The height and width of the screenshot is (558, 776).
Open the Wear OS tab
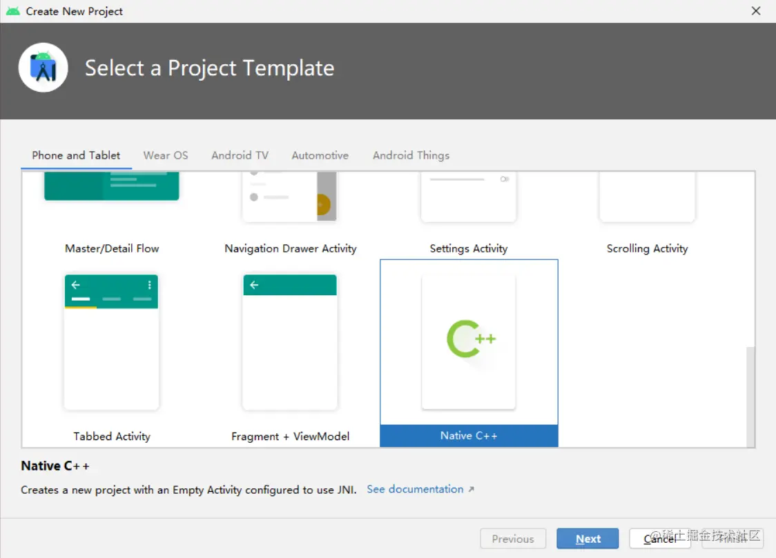pyautogui.click(x=166, y=155)
